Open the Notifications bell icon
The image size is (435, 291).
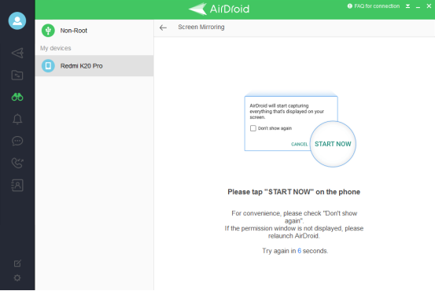(x=17, y=119)
